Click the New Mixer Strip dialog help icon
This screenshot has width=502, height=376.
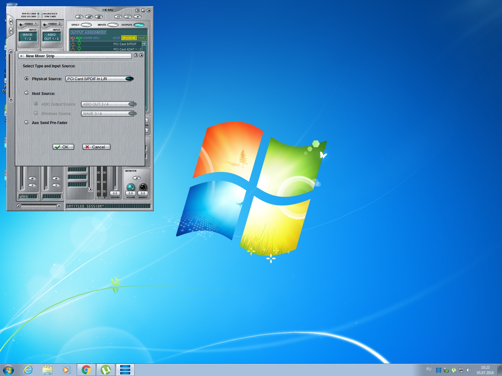[136, 55]
